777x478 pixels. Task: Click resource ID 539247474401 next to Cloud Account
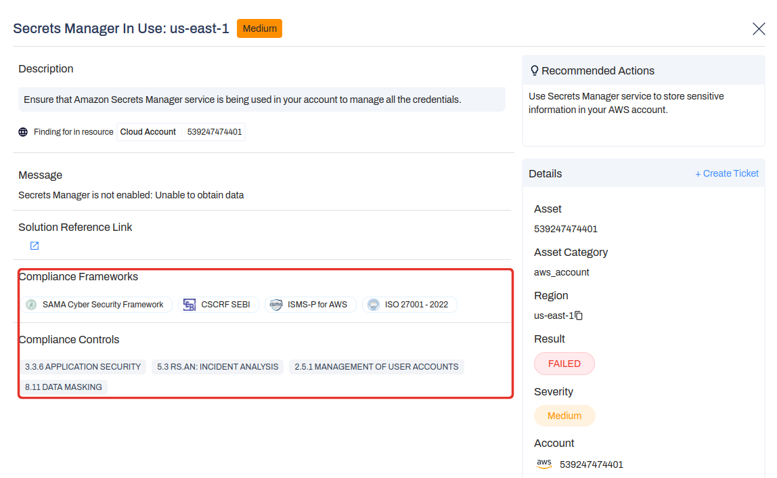click(215, 132)
